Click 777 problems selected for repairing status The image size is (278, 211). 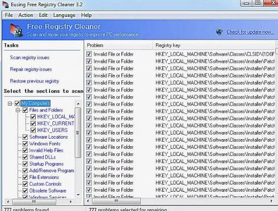(128, 209)
